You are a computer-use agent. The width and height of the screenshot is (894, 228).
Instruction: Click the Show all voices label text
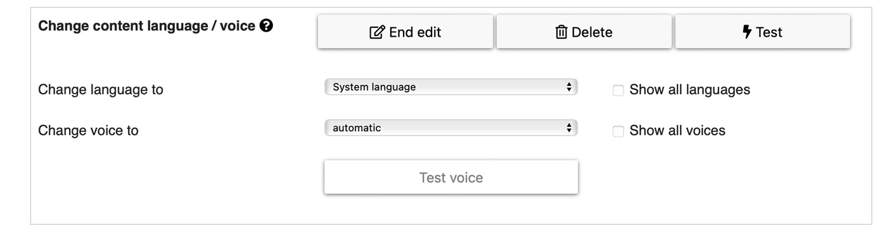coord(677,130)
